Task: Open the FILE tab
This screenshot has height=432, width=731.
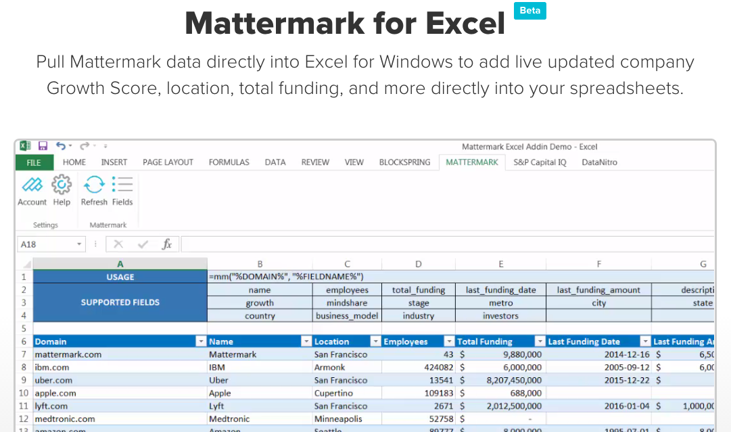Action: coord(34,162)
